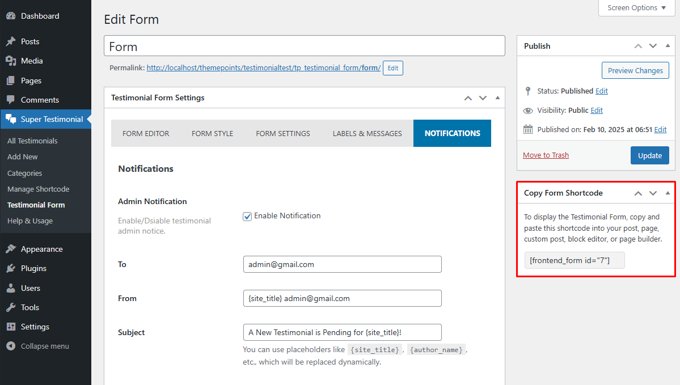Click the form title input field

pyautogui.click(x=305, y=46)
